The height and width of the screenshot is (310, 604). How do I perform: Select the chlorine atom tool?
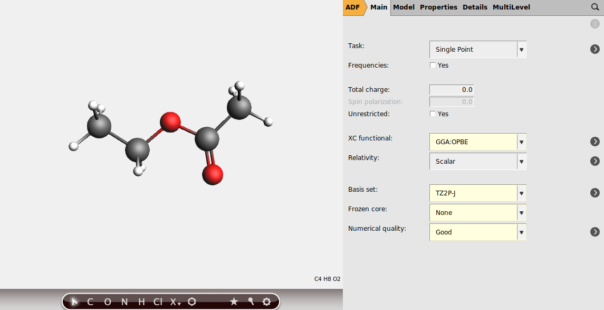[157, 302]
